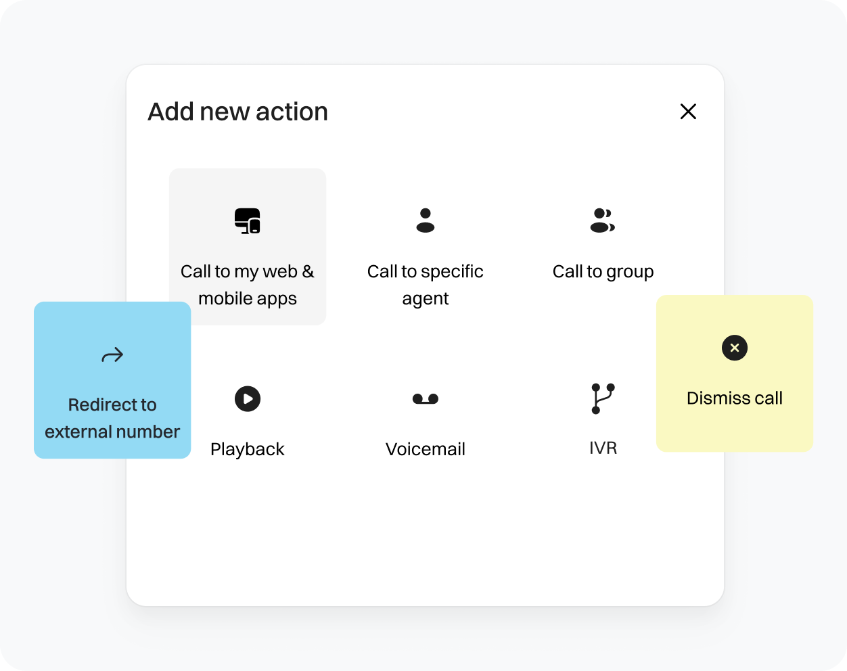The image size is (847, 671).
Task: Click the redirect arrow icon on the blue tile
Action: pos(112,354)
